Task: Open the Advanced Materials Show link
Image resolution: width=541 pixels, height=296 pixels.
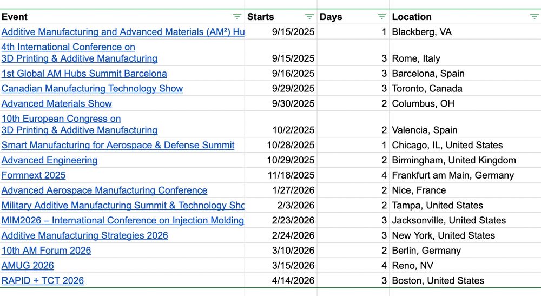Action: coord(57,104)
